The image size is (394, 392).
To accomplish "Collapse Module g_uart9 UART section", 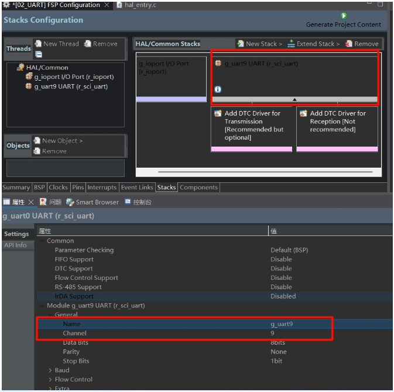I will (x=42, y=306).
